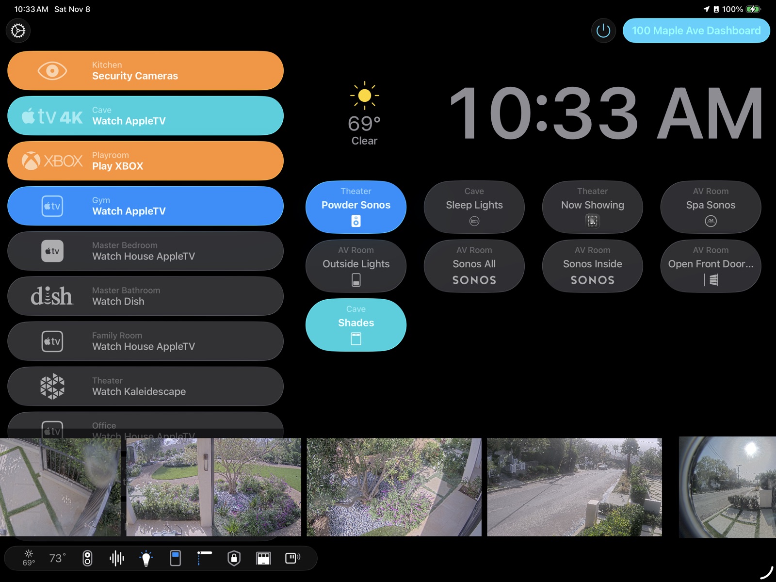776x582 pixels.
Task: Toggle Theater Now Showing tile
Action: click(593, 207)
